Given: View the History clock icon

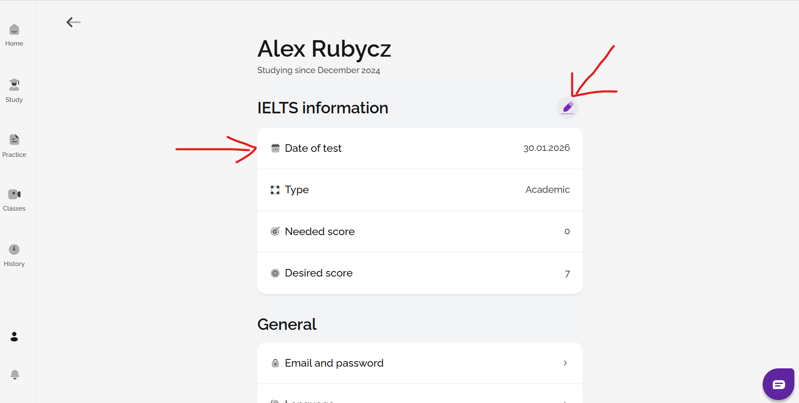Looking at the screenshot, I should 14,249.
